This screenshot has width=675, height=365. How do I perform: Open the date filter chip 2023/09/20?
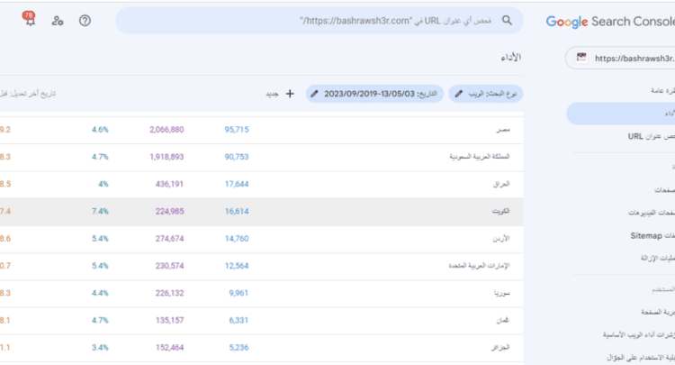(374, 94)
